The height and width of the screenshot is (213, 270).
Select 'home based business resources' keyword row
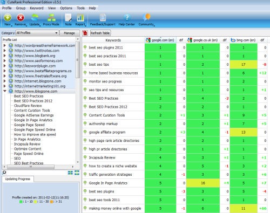click(113, 73)
